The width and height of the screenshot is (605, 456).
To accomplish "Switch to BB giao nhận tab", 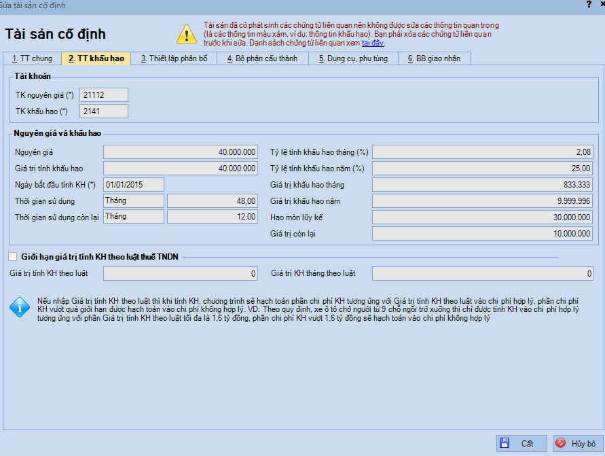I will 434,58.
